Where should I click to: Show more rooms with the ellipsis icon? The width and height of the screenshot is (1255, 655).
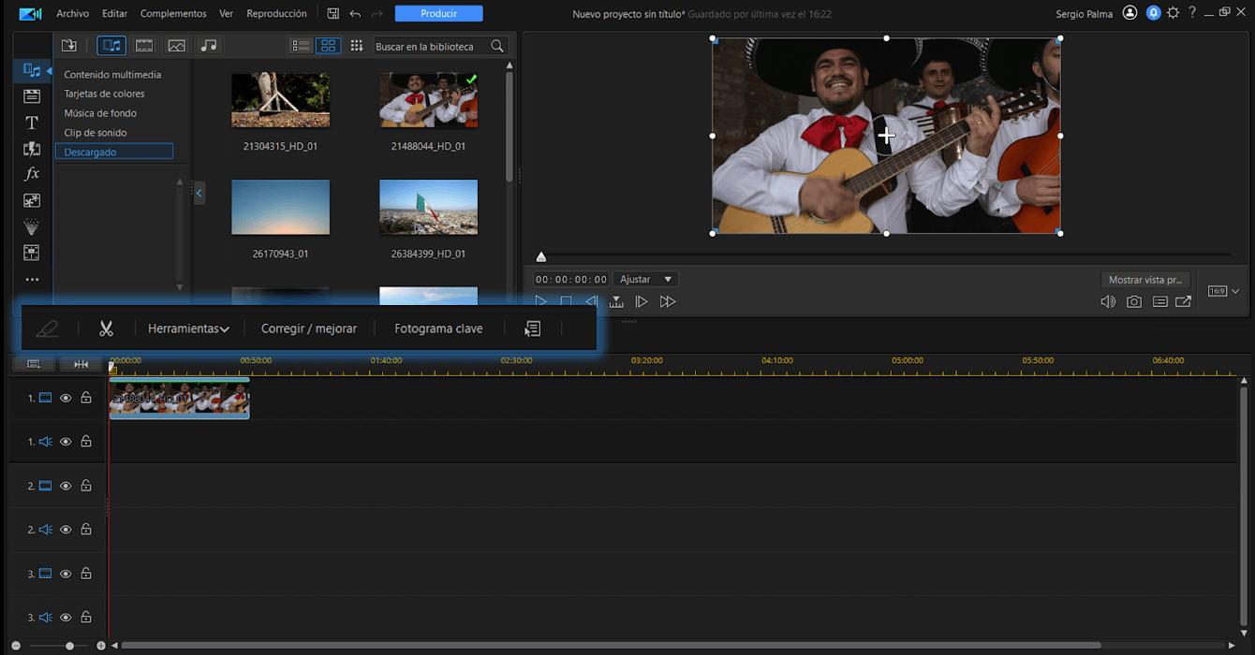tap(32, 280)
